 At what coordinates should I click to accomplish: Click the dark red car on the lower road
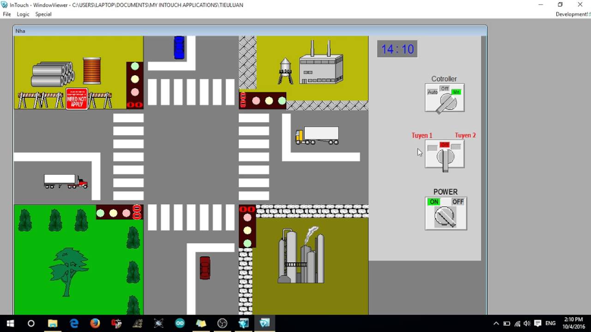[x=205, y=268]
